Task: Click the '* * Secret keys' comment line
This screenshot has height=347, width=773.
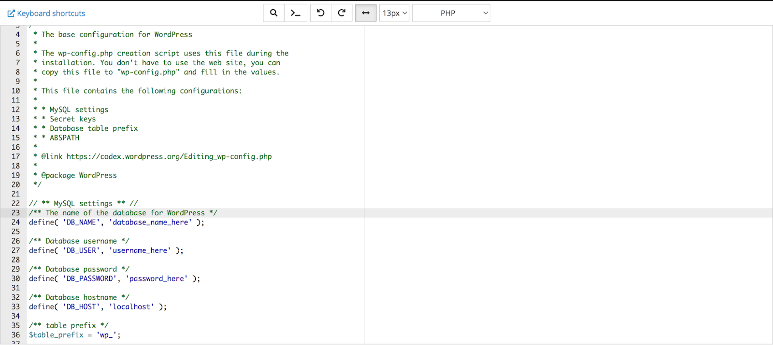Action: 64,119
